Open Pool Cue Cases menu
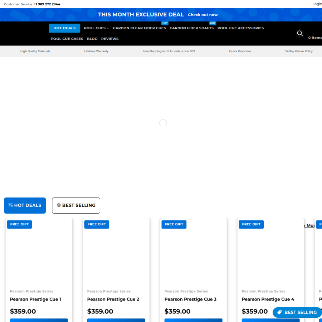 (67, 39)
